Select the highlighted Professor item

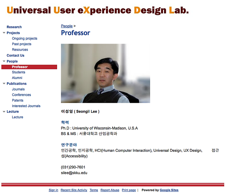(x=29, y=67)
